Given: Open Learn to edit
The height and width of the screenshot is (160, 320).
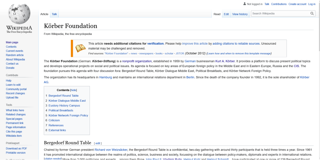Looking at the screenshot, I should coord(13,85).
